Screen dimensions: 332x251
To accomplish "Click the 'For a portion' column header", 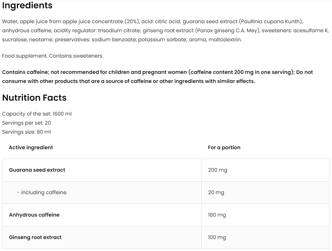I will point(224,147).
